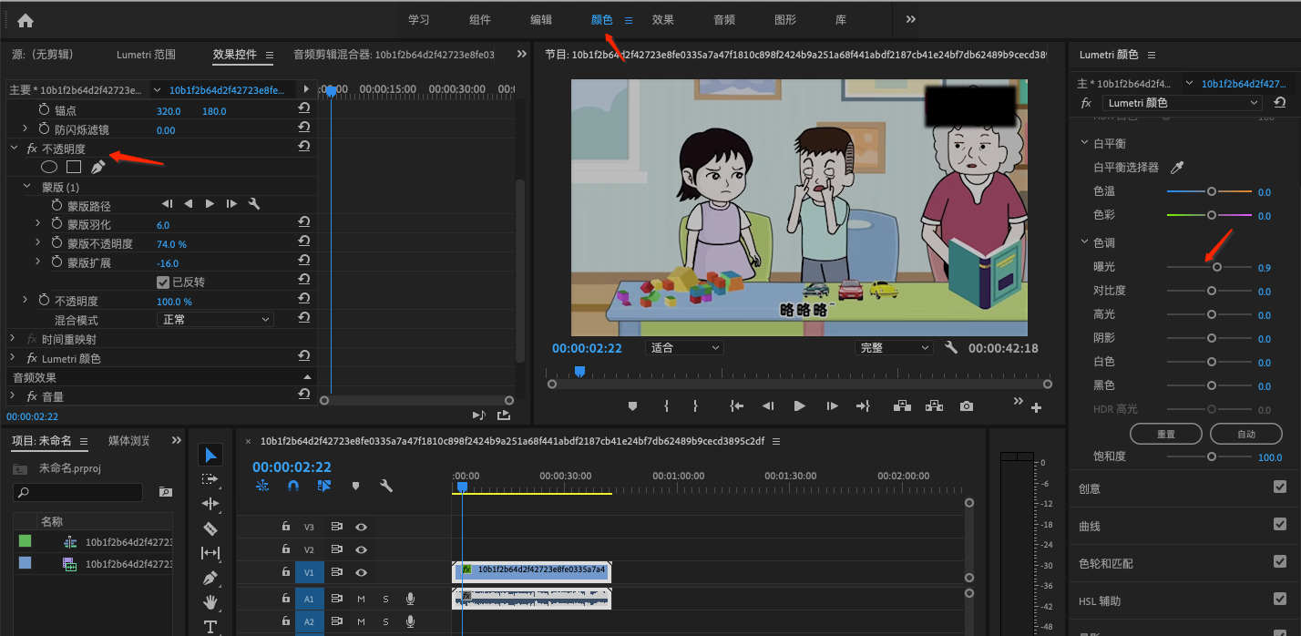Screen dimensions: 1301x636
Task: Open the Button Editor plus icon
Action: (1036, 408)
